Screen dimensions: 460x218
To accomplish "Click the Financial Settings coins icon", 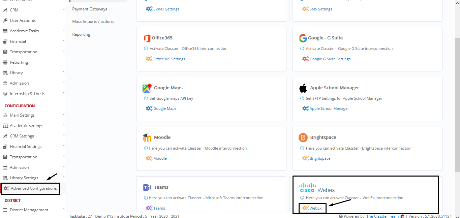I will pyautogui.click(x=5, y=147).
